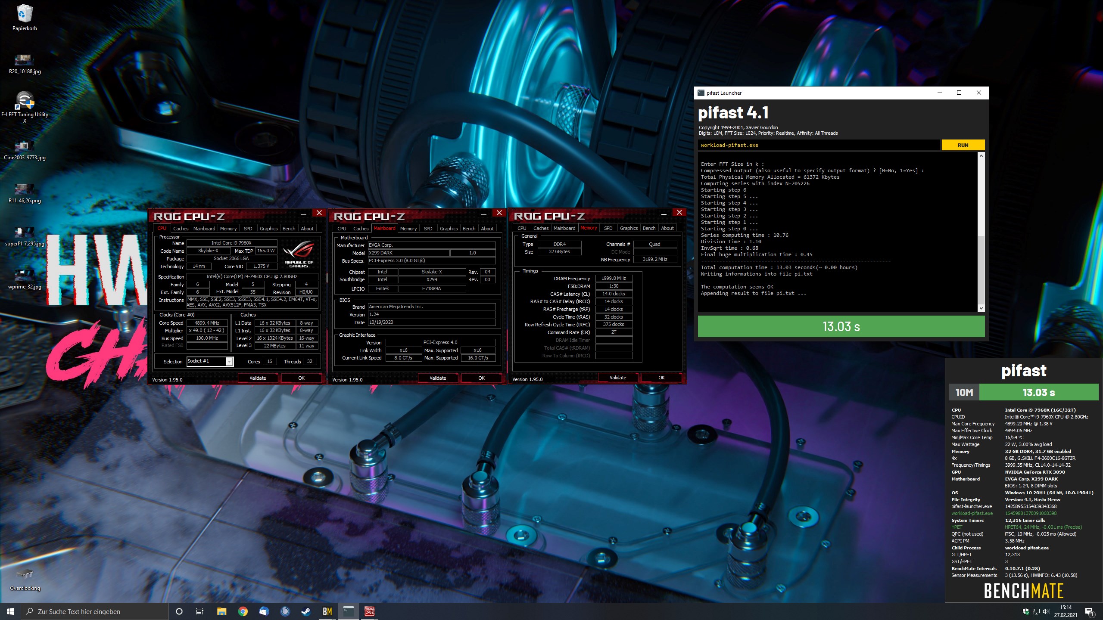The image size is (1103, 620).
Task: Launch Google Chrome from the taskbar
Action: click(x=243, y=611)
